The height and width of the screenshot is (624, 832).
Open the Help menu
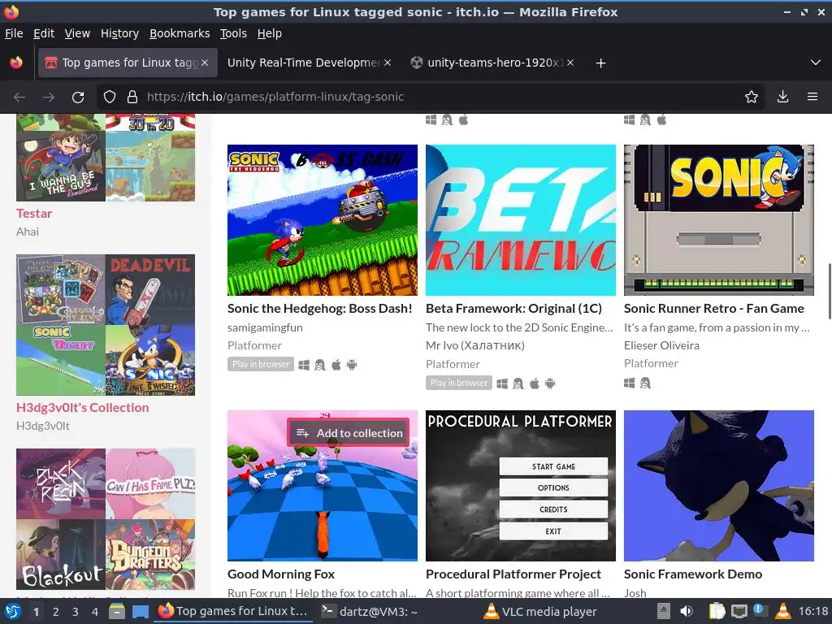click(x=270, y=33)
